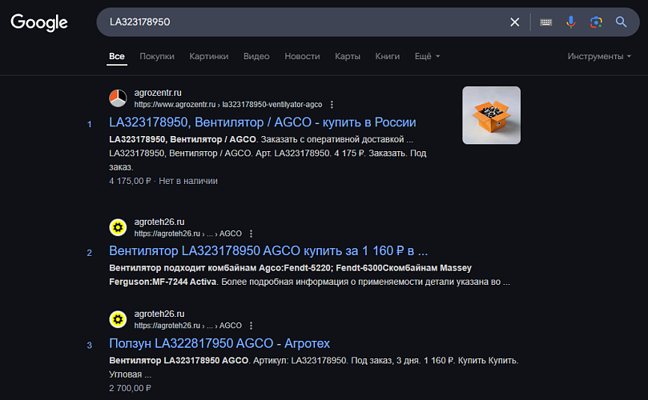Expand the Ещё dropdown menu
The width and height of the screenshot is (648, 400).
click(427, 56)
